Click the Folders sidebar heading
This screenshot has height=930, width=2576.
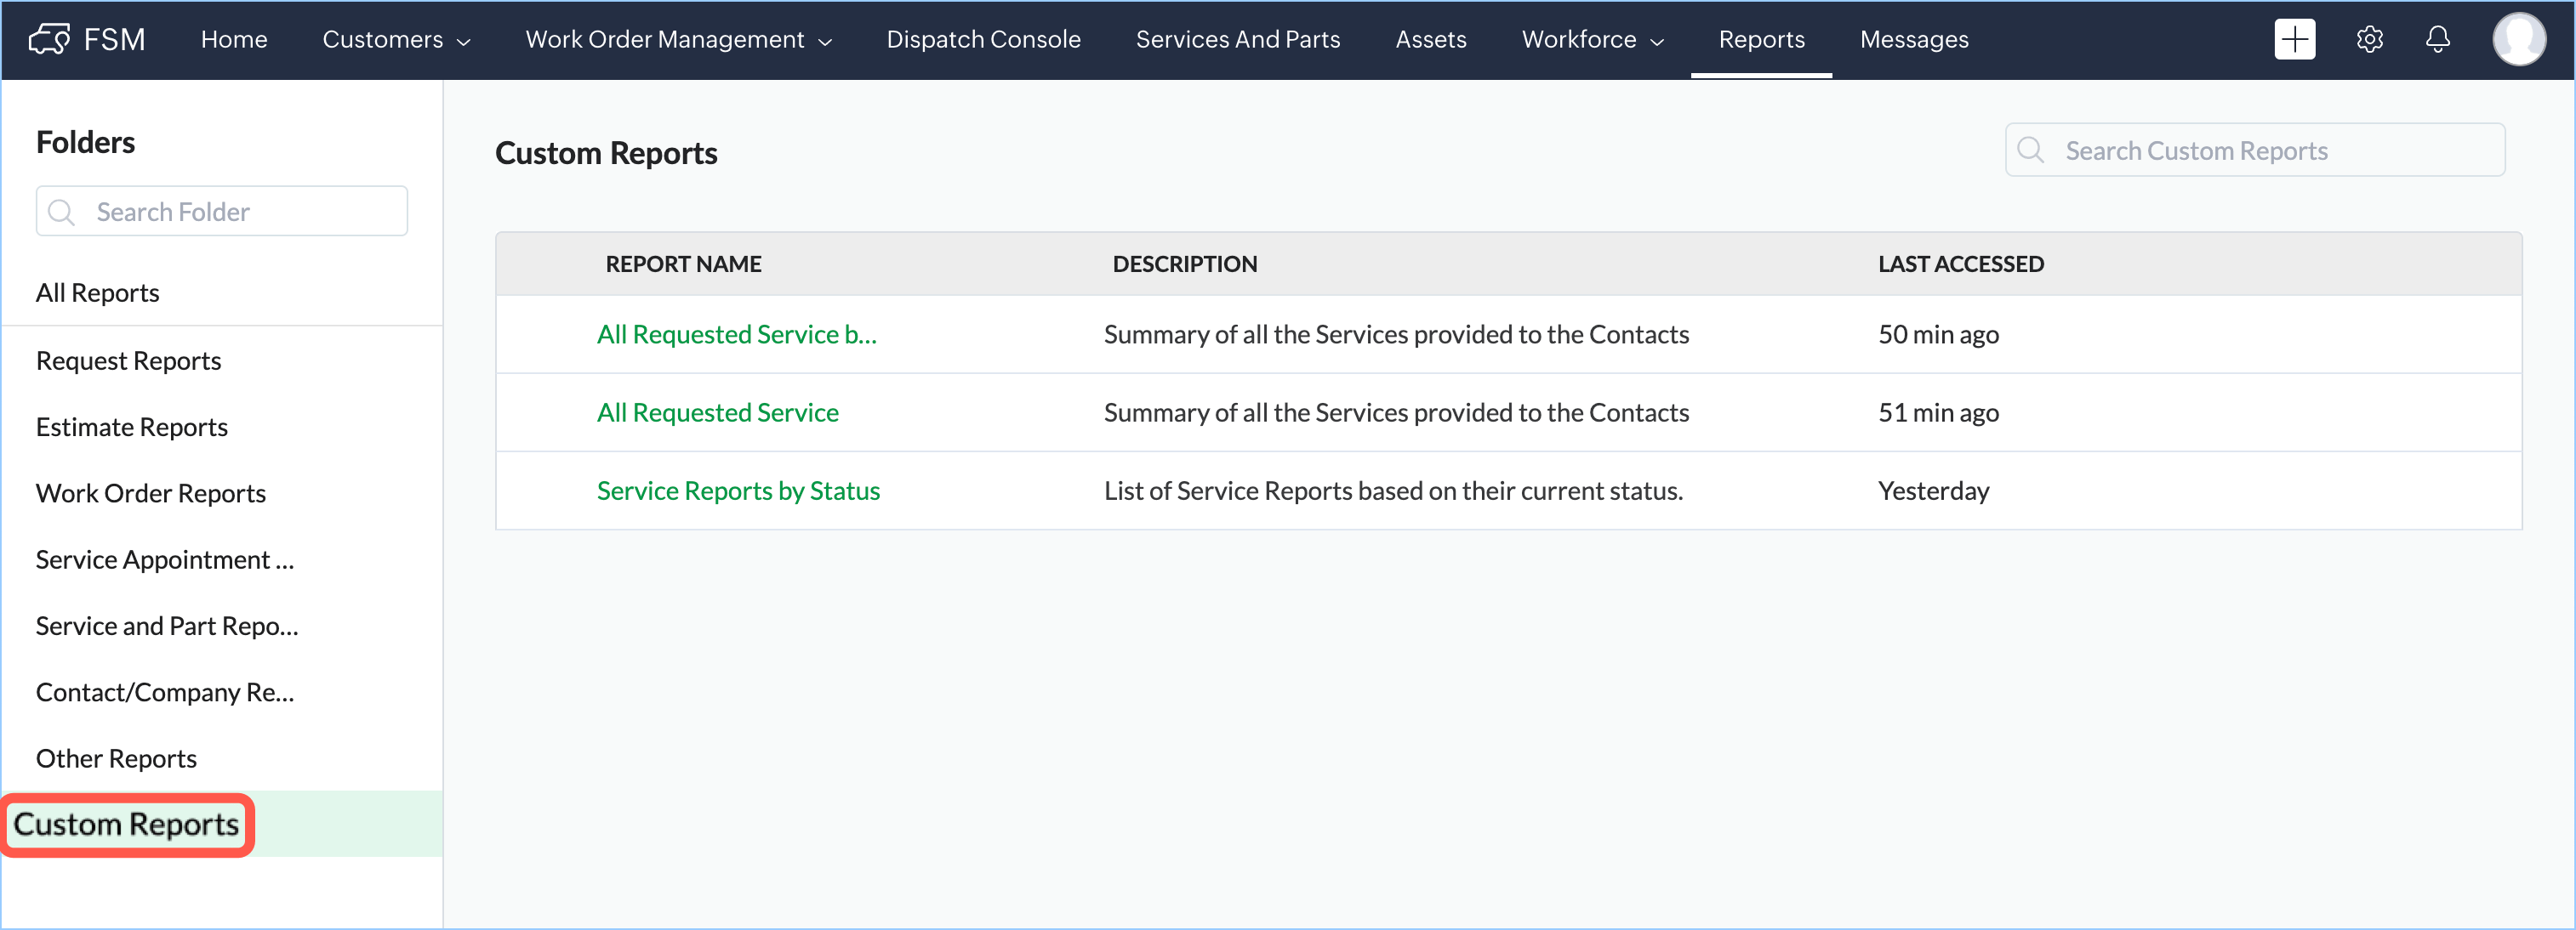(85, 142)
